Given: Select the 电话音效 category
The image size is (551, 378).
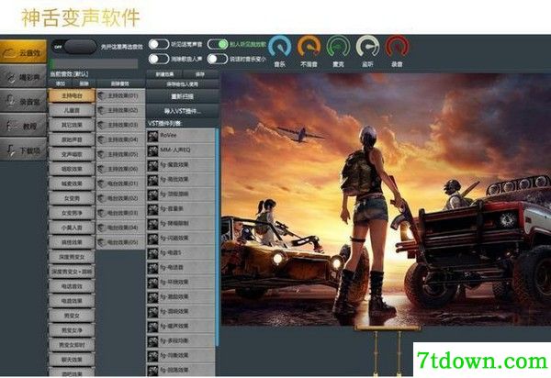Looking at the screenshot, I should 72,286.
